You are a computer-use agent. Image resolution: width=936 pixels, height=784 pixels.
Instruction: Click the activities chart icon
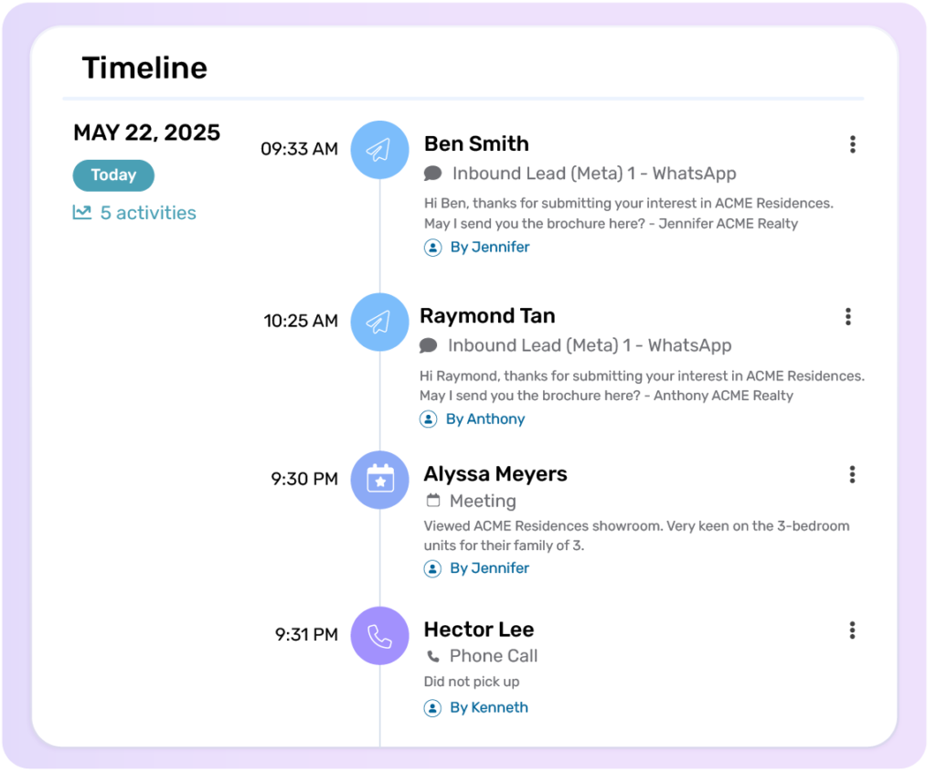pyautogui.click(x=82, y=213)
